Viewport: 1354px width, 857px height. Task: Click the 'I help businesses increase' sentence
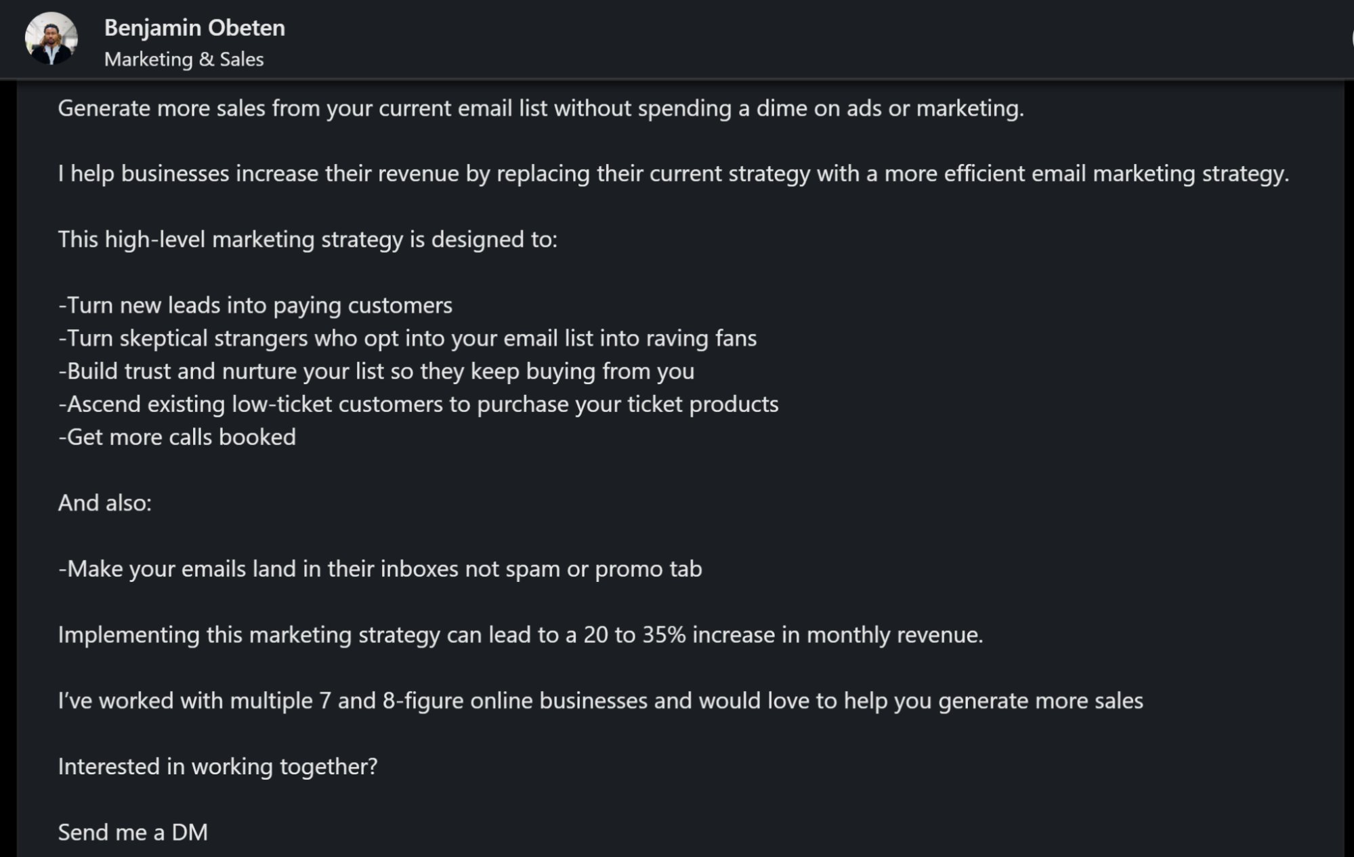point(673,174)
